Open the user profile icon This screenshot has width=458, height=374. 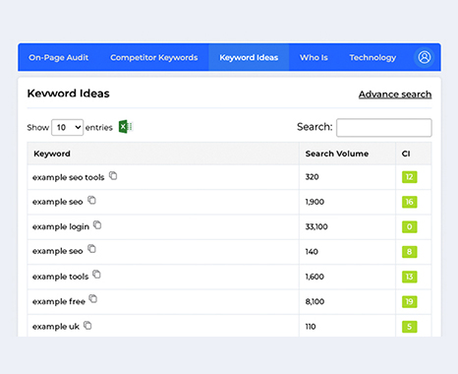click(425, 57)
